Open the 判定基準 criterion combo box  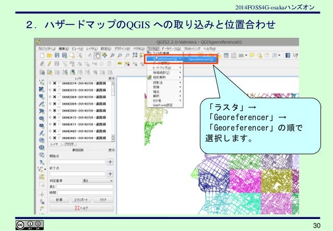[x=98, y=181]
